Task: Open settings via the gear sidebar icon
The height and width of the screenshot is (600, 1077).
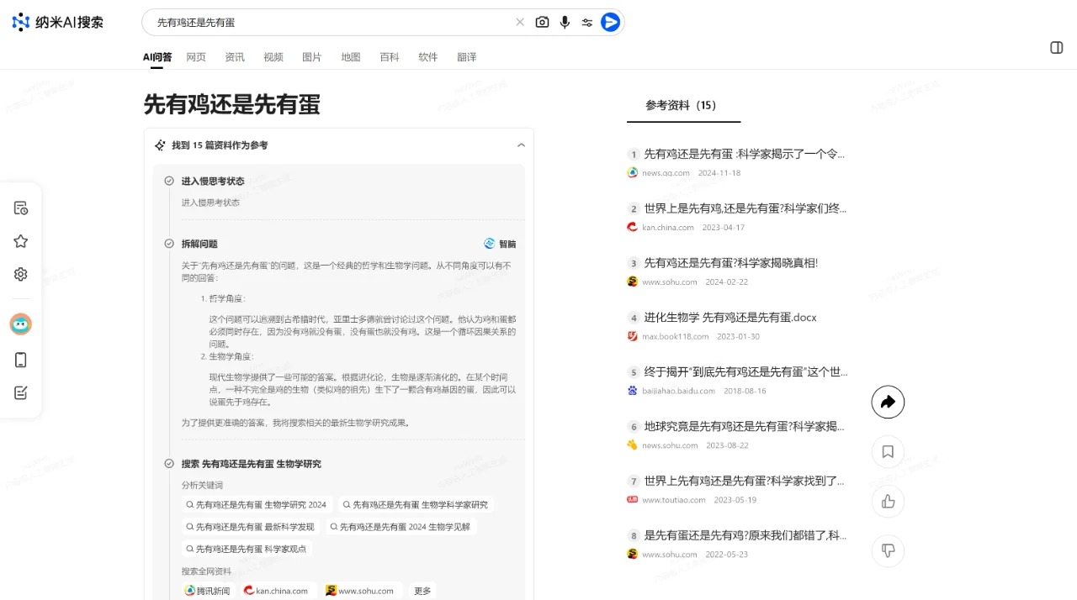Action: click(20, 273)
